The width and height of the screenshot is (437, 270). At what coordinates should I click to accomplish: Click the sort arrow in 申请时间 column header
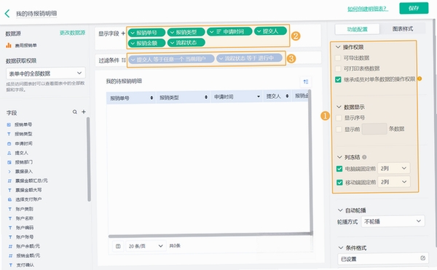pos(259,97)
